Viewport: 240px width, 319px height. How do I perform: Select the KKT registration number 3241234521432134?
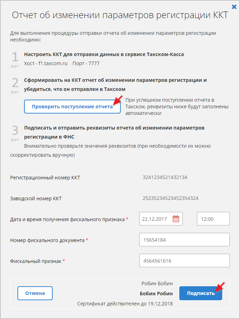click(x=165, y=177)
